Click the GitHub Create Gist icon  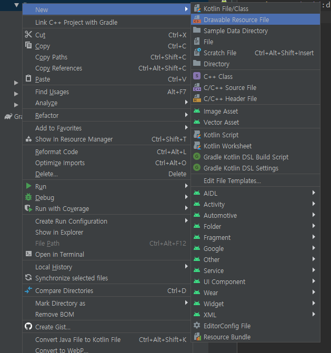(28, 326)
